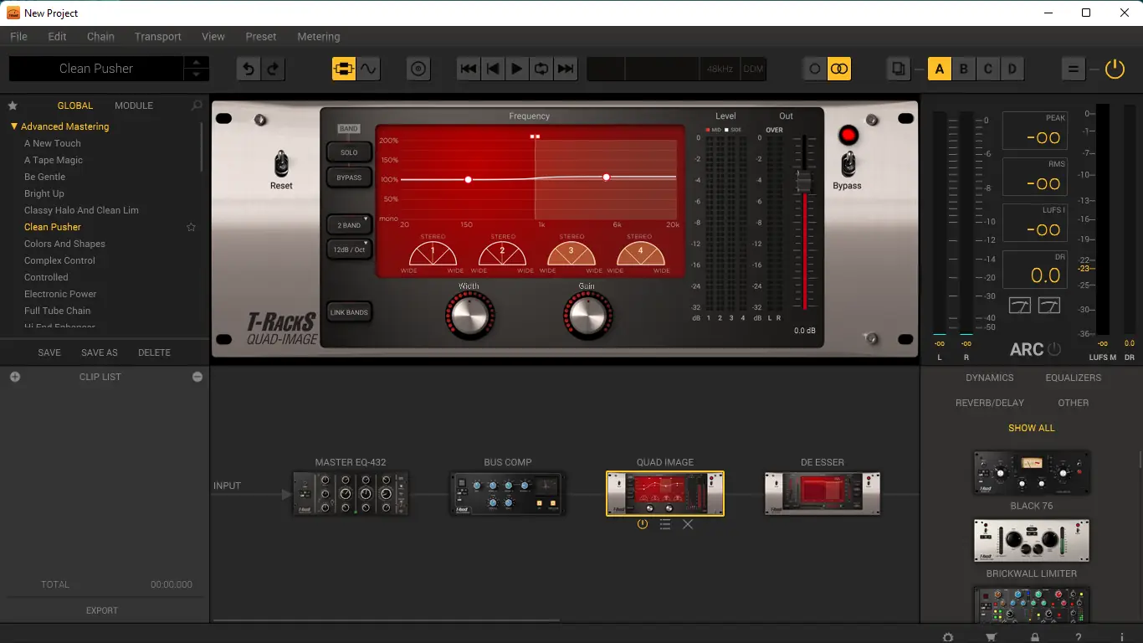
Task: Toggle Link Bands on Quad Image
Action: coord(348,311)
